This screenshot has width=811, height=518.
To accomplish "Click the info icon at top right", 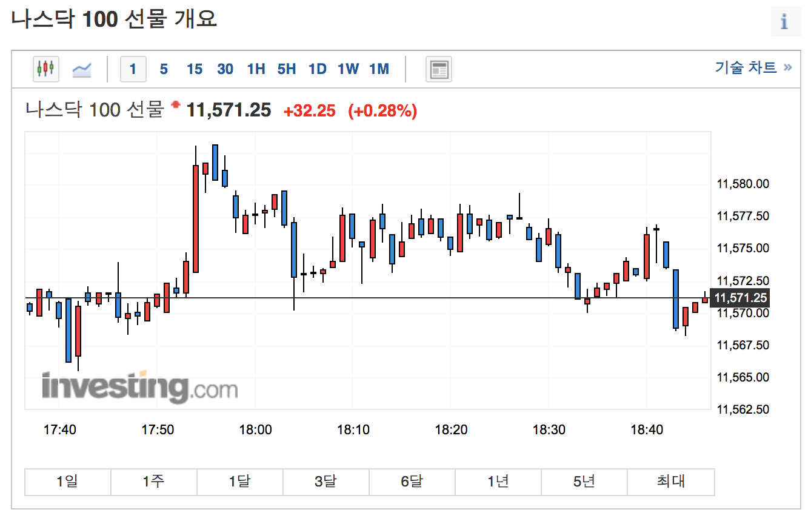I will click(x=786, y=22).
